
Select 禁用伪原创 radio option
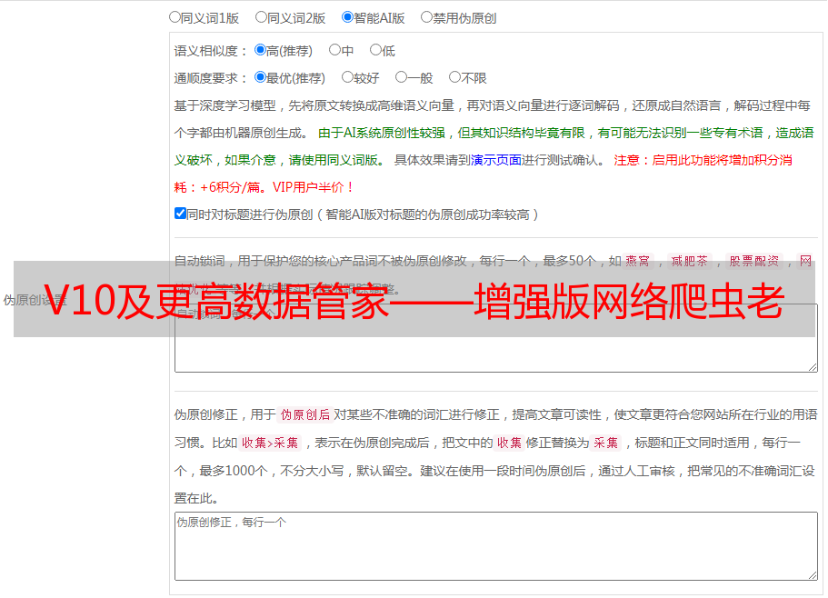click(426, 17)
